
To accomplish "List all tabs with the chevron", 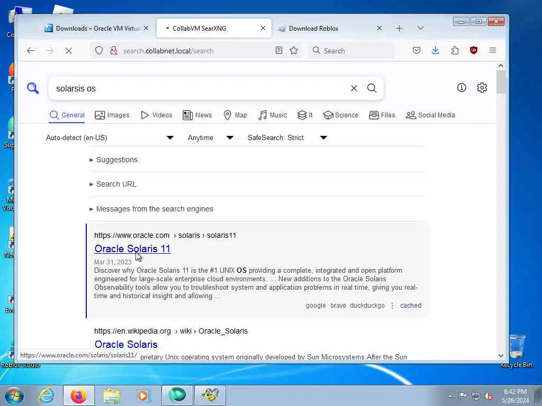I will 420,28.
